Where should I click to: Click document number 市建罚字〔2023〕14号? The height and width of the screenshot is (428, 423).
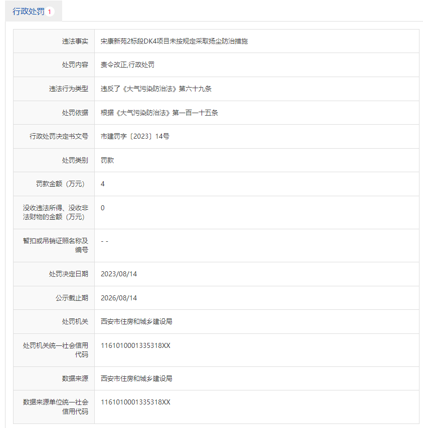click(135, 136)
